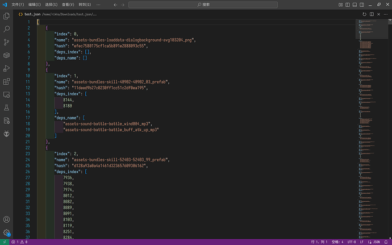The width and height of the screenshot is (392, 245).
Task: Jump using the editor minimap
Action: click(x=372, y=129)
